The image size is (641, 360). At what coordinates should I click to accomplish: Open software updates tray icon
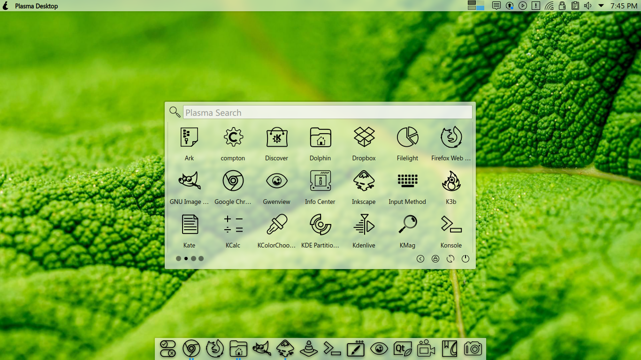pyautogui.click(x=510, y=6)
